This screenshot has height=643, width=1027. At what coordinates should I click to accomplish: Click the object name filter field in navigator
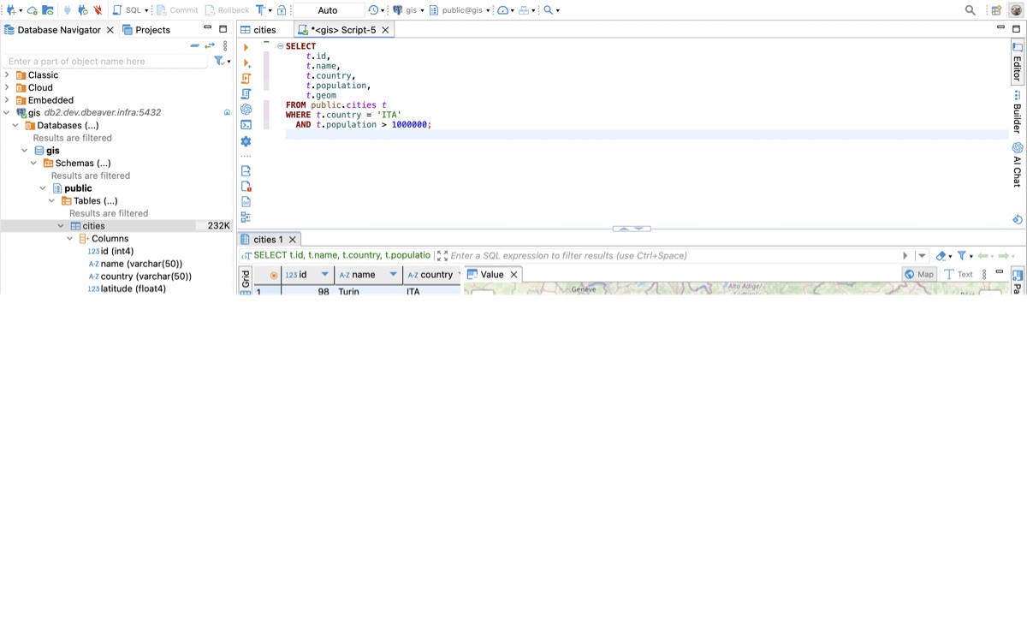pos(106,62)
